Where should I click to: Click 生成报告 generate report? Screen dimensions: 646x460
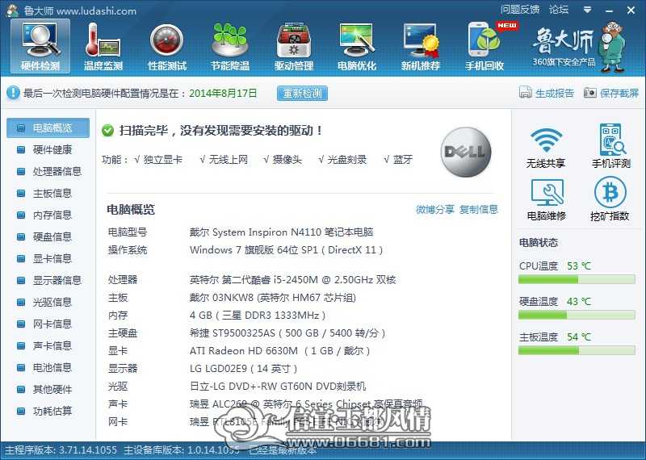point(547,93)
